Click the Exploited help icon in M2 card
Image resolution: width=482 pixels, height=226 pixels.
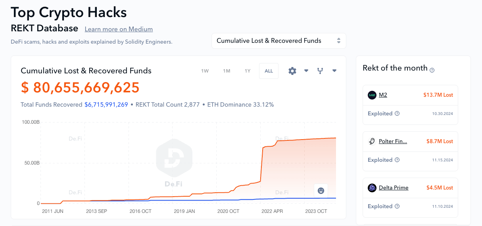397,113
